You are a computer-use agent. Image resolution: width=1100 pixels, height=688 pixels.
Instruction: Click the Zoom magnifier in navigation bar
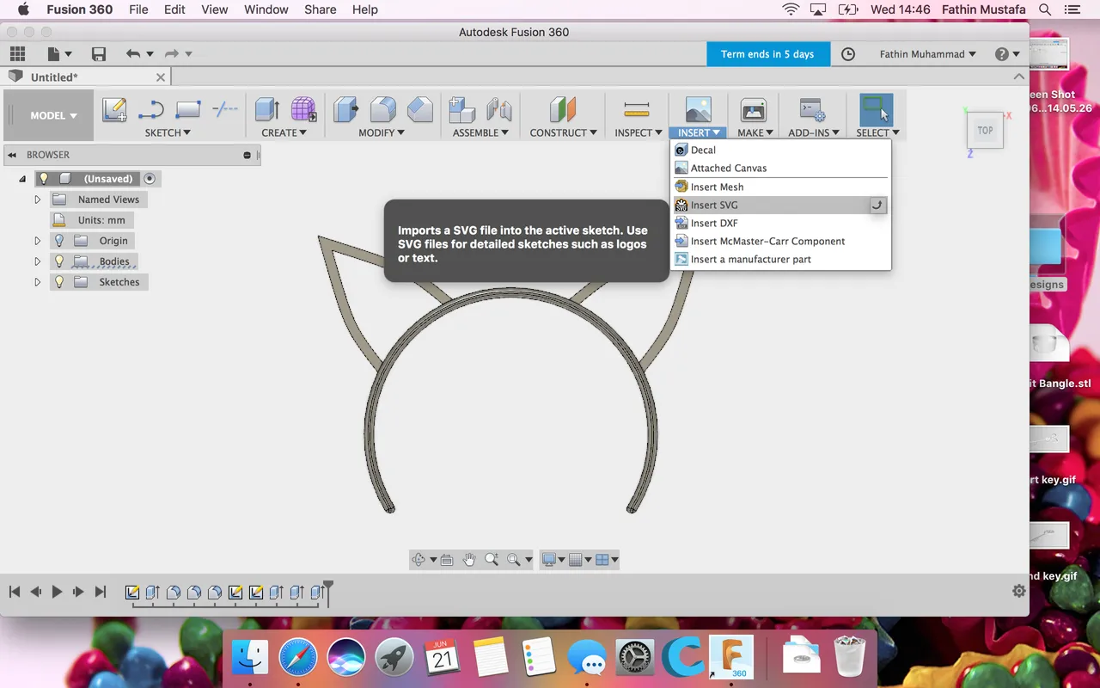492,559
